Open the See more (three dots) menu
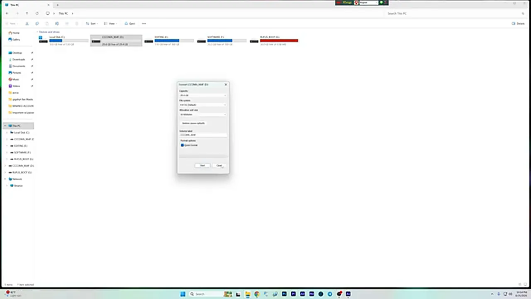 pos(144,24)
